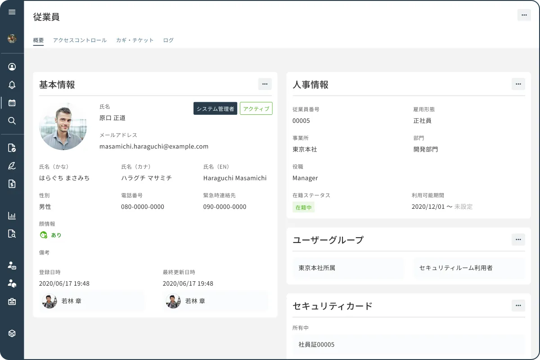Select the 概要 tab
This screenshot has height=360, width=540.
[39, 40]
